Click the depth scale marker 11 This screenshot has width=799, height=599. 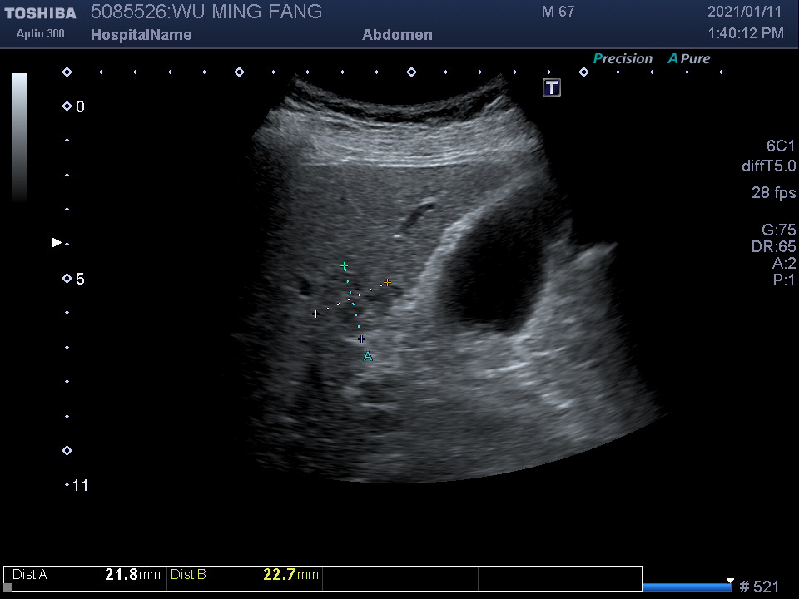coord(80,485)
